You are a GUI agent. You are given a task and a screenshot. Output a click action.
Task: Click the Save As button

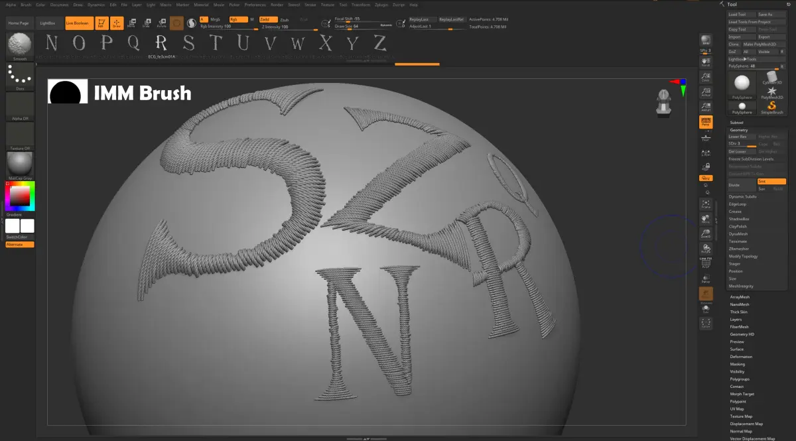pyautogui.click(x=771, y=14)
